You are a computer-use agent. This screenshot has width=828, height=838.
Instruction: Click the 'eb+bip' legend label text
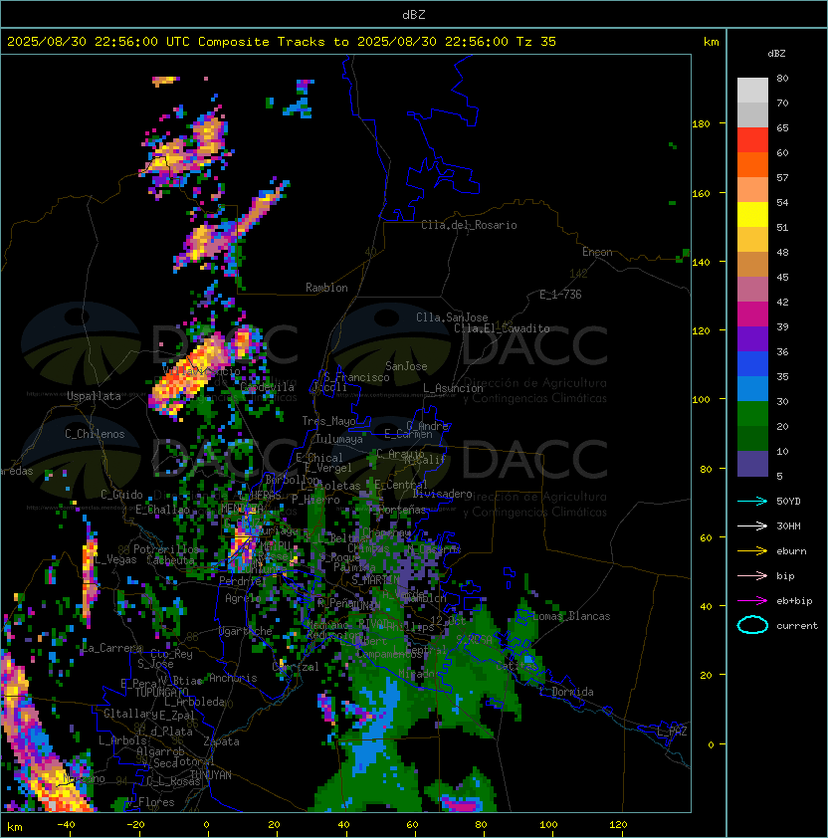point(794,601)
